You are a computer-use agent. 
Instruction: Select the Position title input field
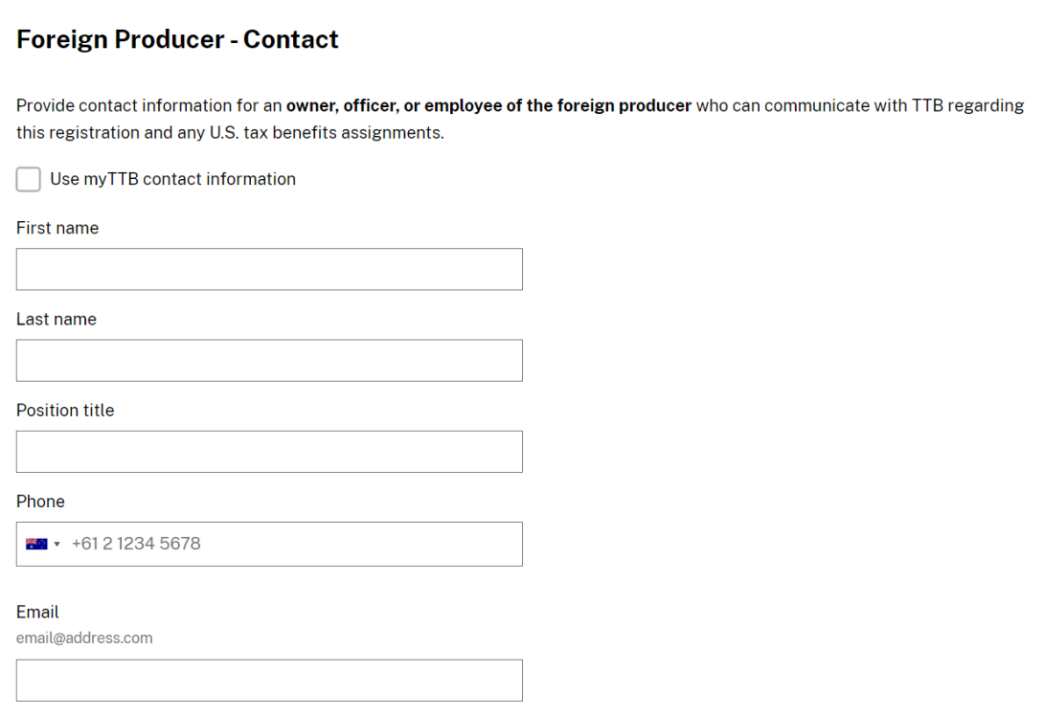[269, 451]
